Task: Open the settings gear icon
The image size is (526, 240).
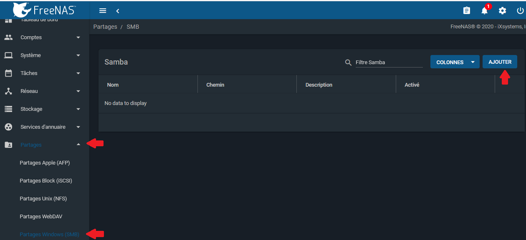Action: pyautogui.click(x=502, y=11)
